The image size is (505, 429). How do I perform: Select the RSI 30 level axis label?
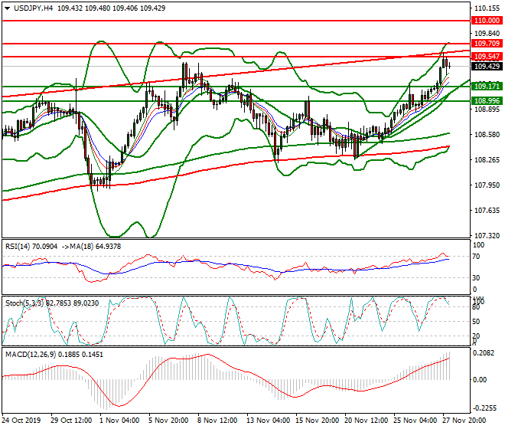(476, 278)
